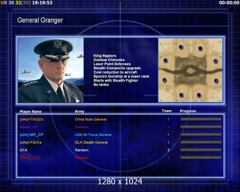Click team number for [oAo]<FiErCe
240x192 pixels.
click(x=168, y=142)
